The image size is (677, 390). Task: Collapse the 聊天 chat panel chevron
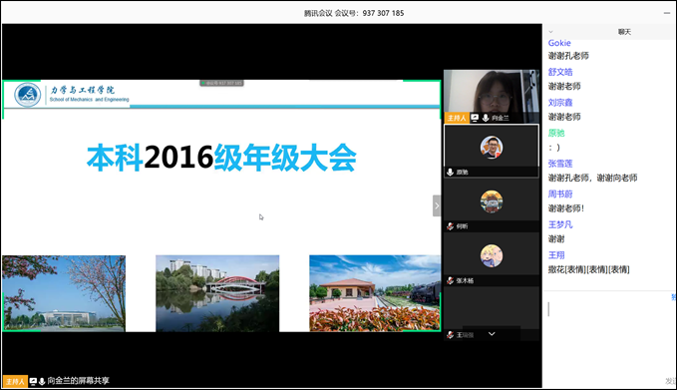(551, 32)
